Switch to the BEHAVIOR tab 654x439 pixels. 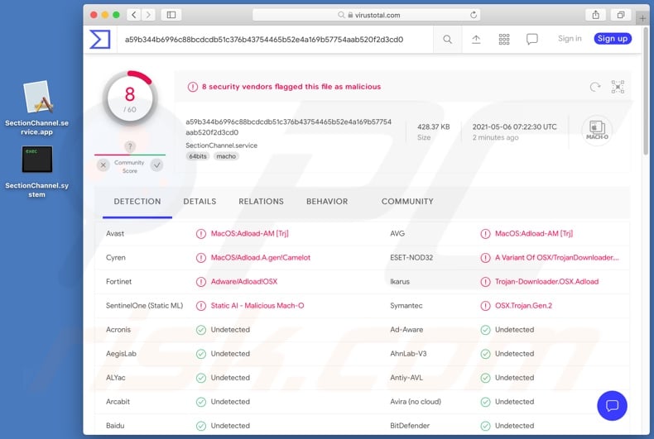tap(327, 202)
